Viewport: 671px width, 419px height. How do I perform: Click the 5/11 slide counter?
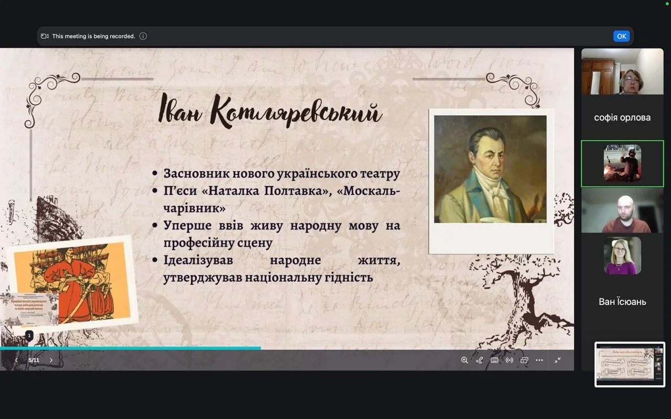click(34, 360)
